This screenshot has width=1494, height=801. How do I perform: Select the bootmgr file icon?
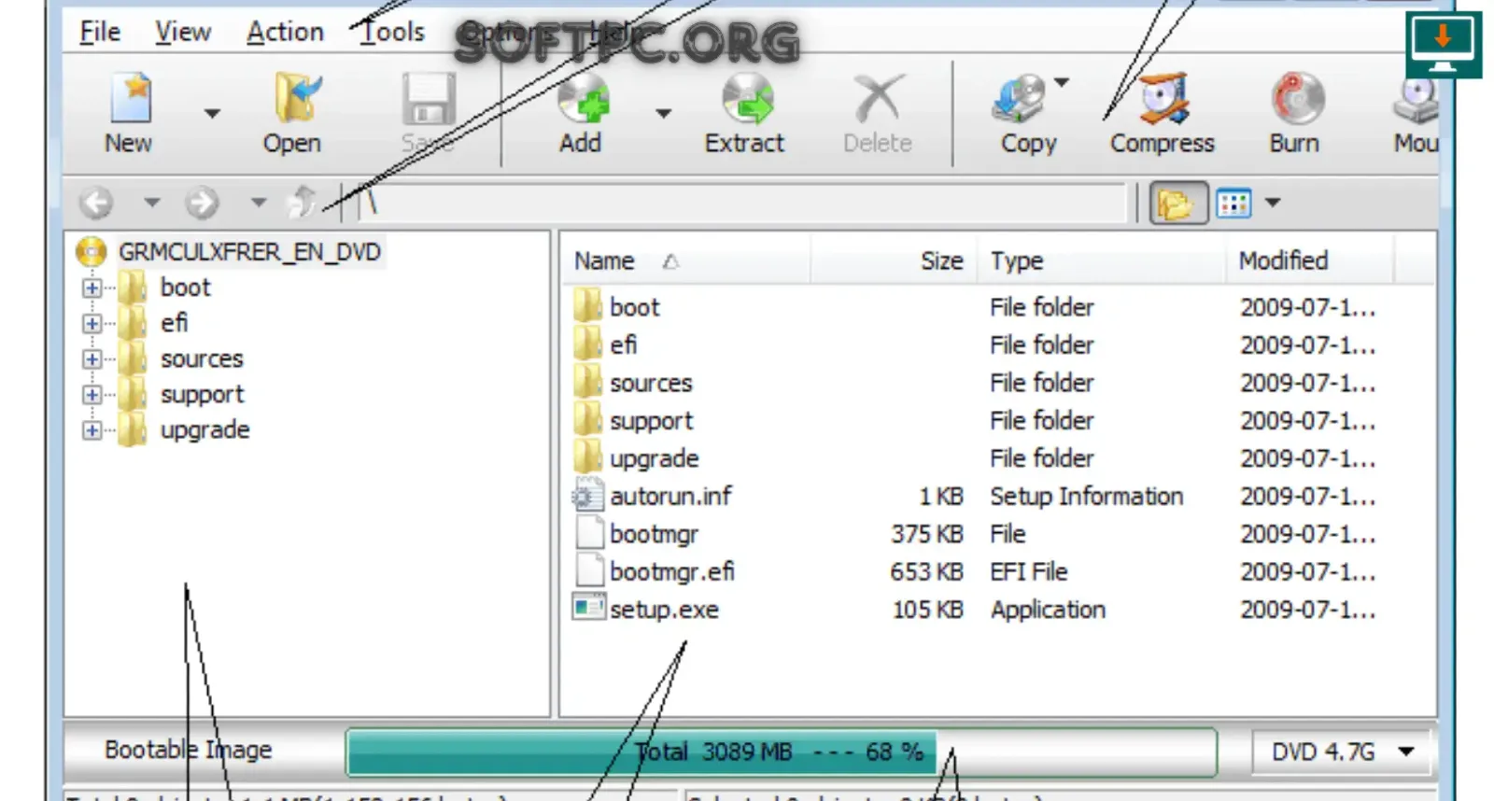(x=588, y=533)
